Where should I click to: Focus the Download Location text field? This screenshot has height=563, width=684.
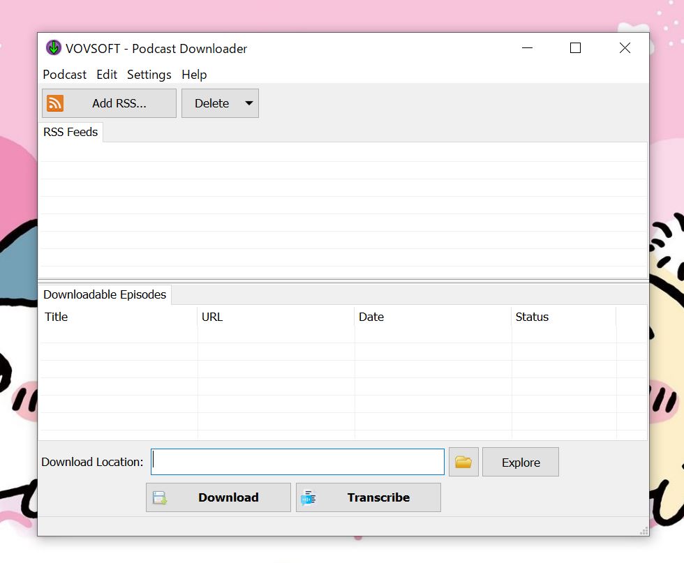coord(297,462)
